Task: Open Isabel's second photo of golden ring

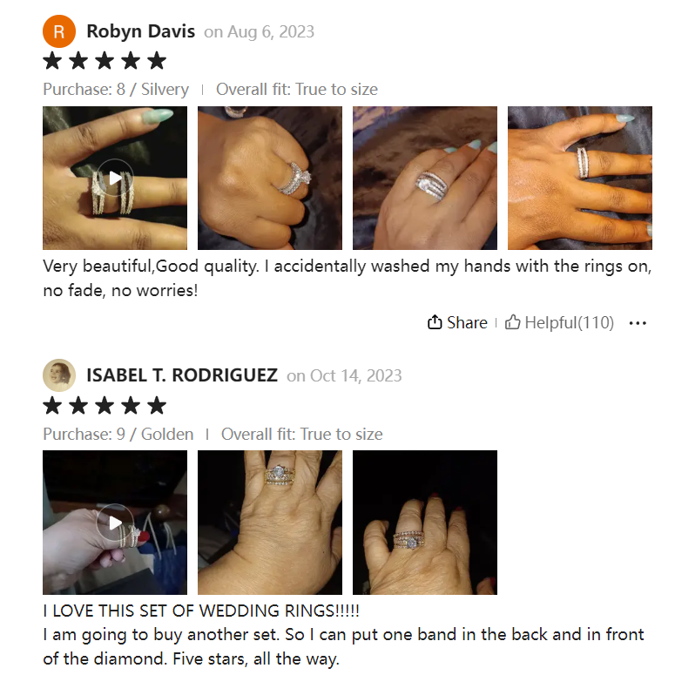Action: (x=270, y=523)
